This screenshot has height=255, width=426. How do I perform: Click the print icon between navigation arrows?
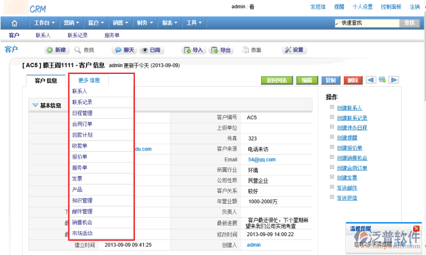[382, 80]
